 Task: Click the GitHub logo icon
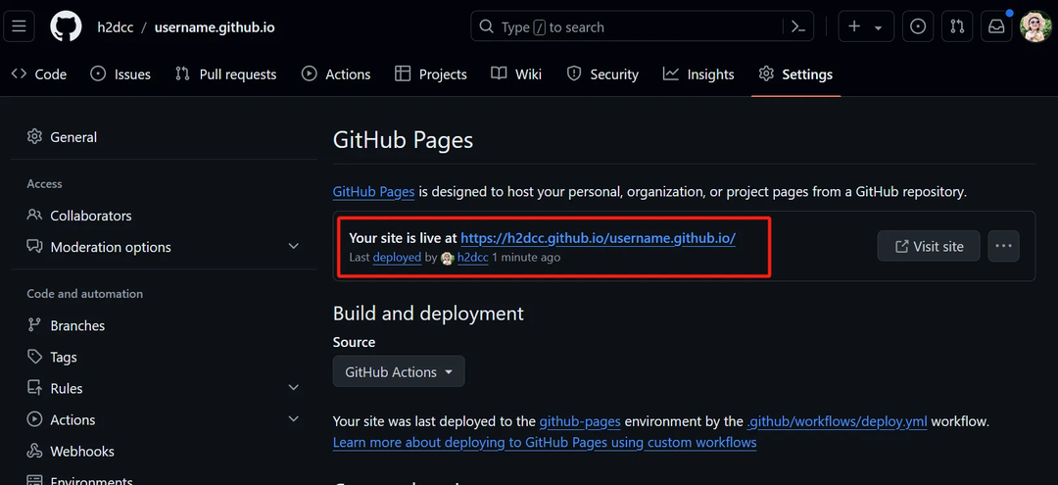67,26
